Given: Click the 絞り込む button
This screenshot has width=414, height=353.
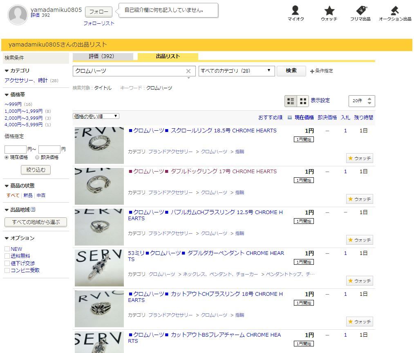Looking at the screenshot, I should (x=36, y=170).
